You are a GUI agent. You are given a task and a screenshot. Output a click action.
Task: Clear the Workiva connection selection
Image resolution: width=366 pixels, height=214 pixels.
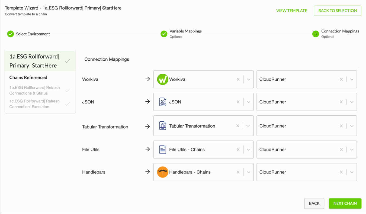pyautogui.click(x=238, y=79)
